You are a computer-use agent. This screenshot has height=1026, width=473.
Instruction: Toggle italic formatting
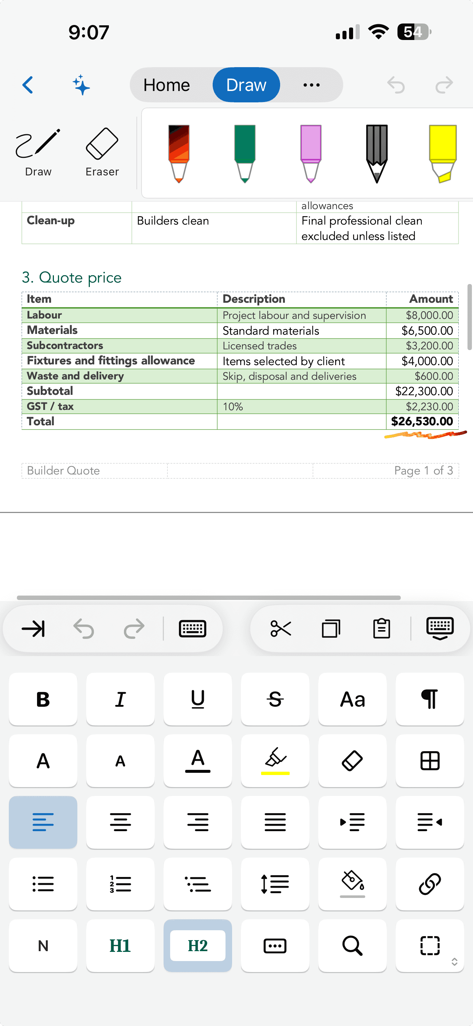click(120, 699)
